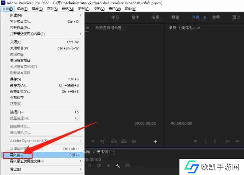
Task: Click the source monitor button editor plus icon
Action: point(155,142)
